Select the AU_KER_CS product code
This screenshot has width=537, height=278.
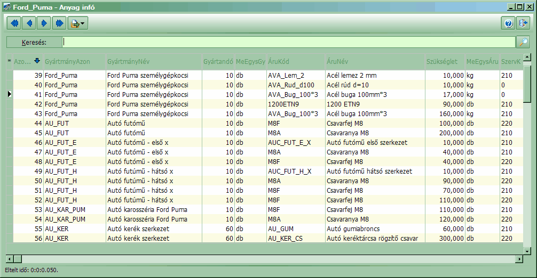tap(296, 239)
